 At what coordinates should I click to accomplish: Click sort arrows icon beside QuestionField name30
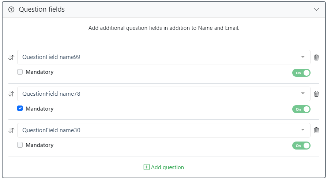pyautogui.click(x=11, y=130)
